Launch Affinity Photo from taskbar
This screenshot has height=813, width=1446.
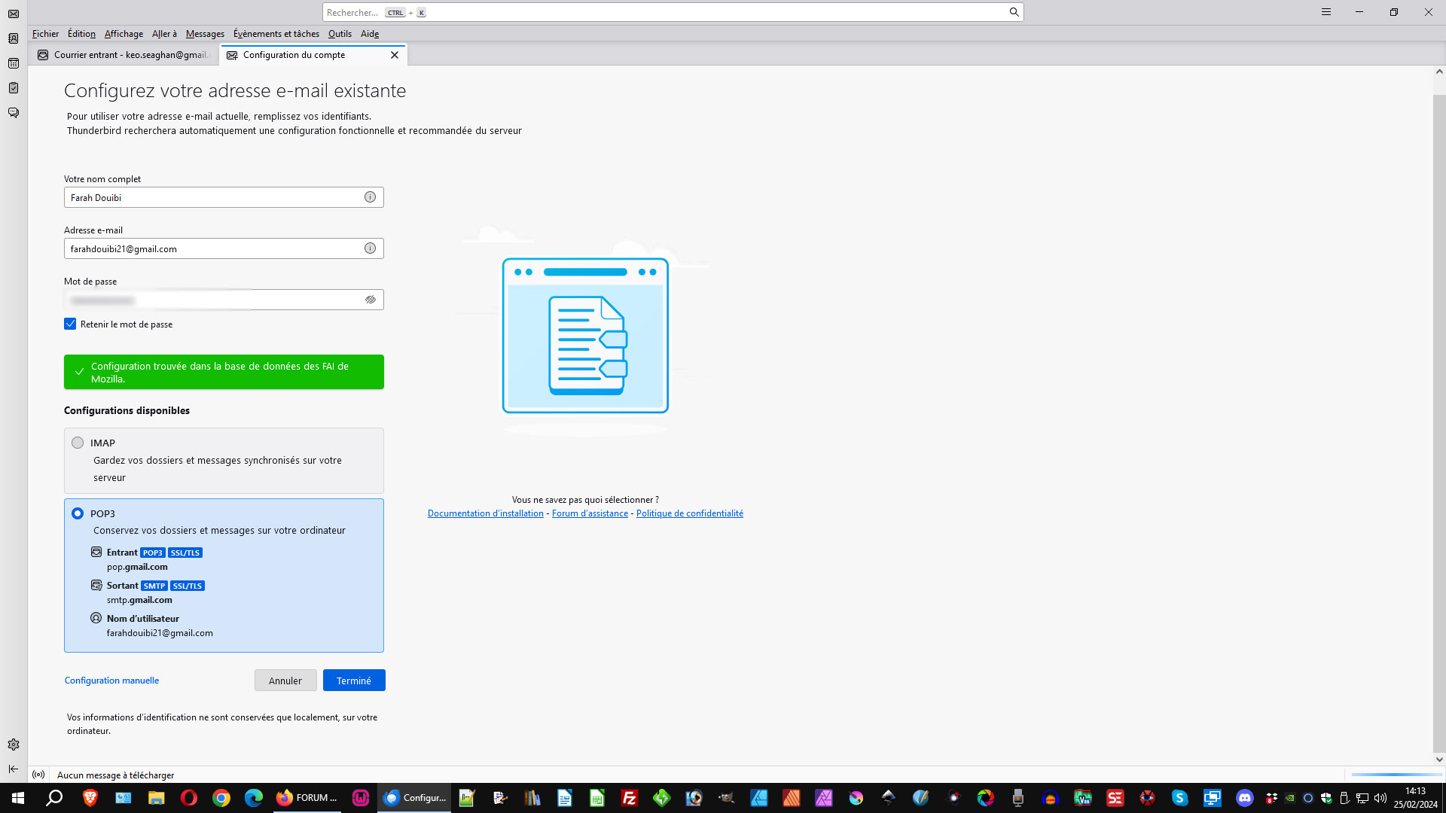click(824, 798)
